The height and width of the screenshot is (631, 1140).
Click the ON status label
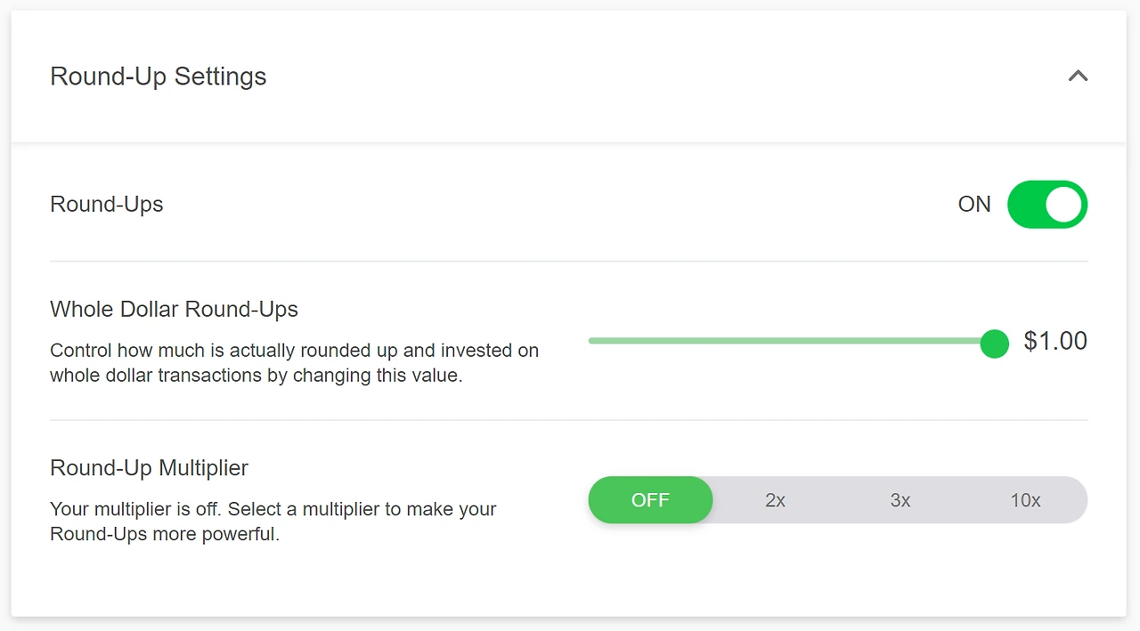coord(974,205)
